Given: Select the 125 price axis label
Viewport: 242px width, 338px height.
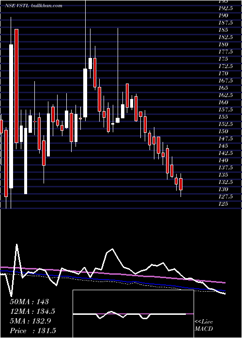Looking at the screenshot, I should [223, 204].
